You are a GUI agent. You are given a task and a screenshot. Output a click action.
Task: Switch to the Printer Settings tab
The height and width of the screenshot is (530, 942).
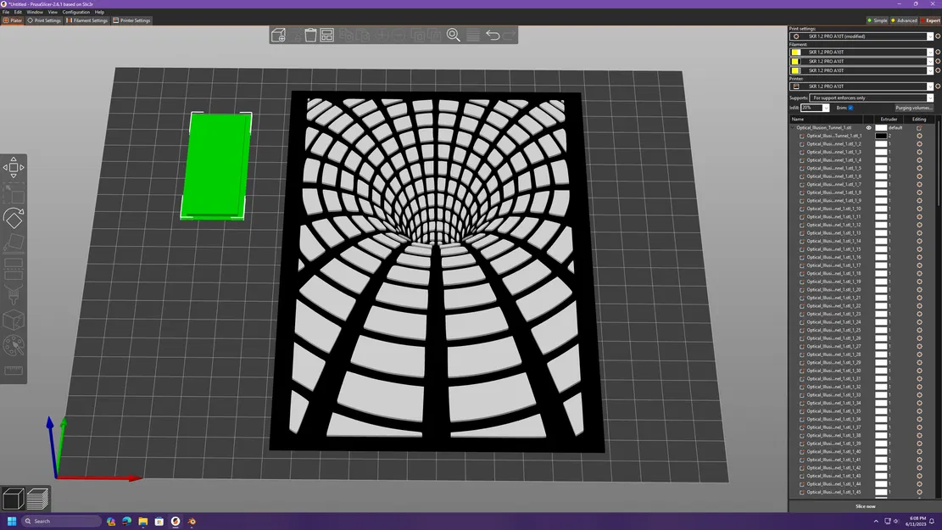132,20
